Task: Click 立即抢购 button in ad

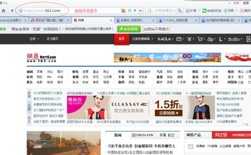Action: click(169, 113)
